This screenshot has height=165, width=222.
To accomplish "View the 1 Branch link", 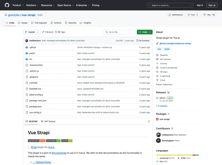I will click(48, 32).
